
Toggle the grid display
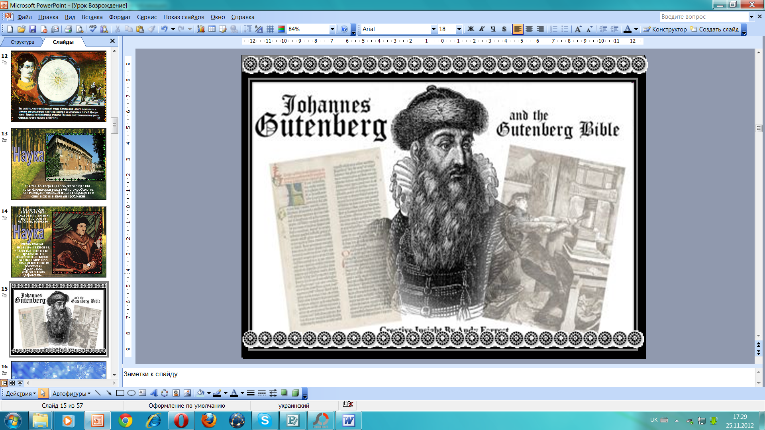click(270, 29)
